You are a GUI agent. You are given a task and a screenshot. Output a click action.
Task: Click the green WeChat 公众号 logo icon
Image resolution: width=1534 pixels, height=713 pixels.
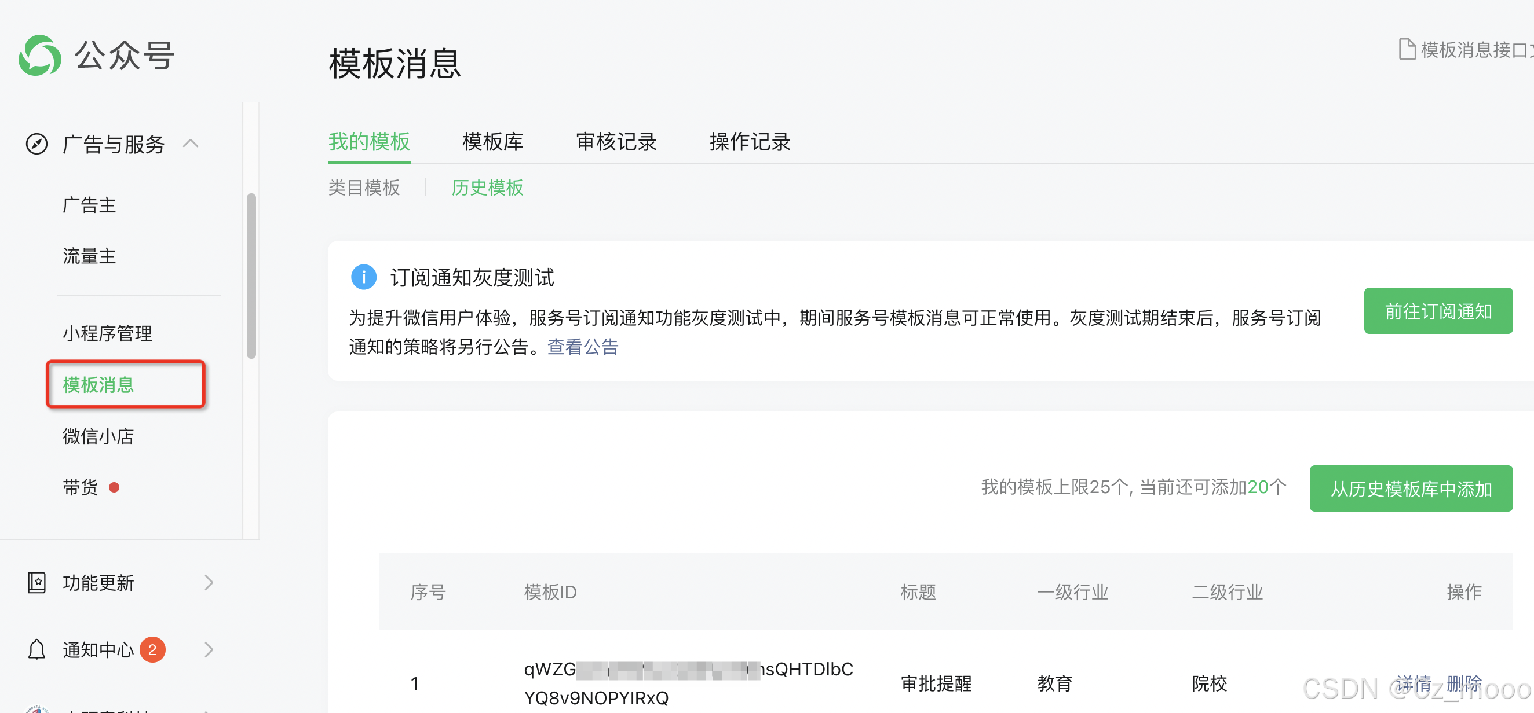[39, 56]
